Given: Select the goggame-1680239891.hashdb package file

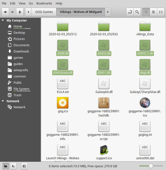Looking at the screenshot, I should [x=104, y=107].
